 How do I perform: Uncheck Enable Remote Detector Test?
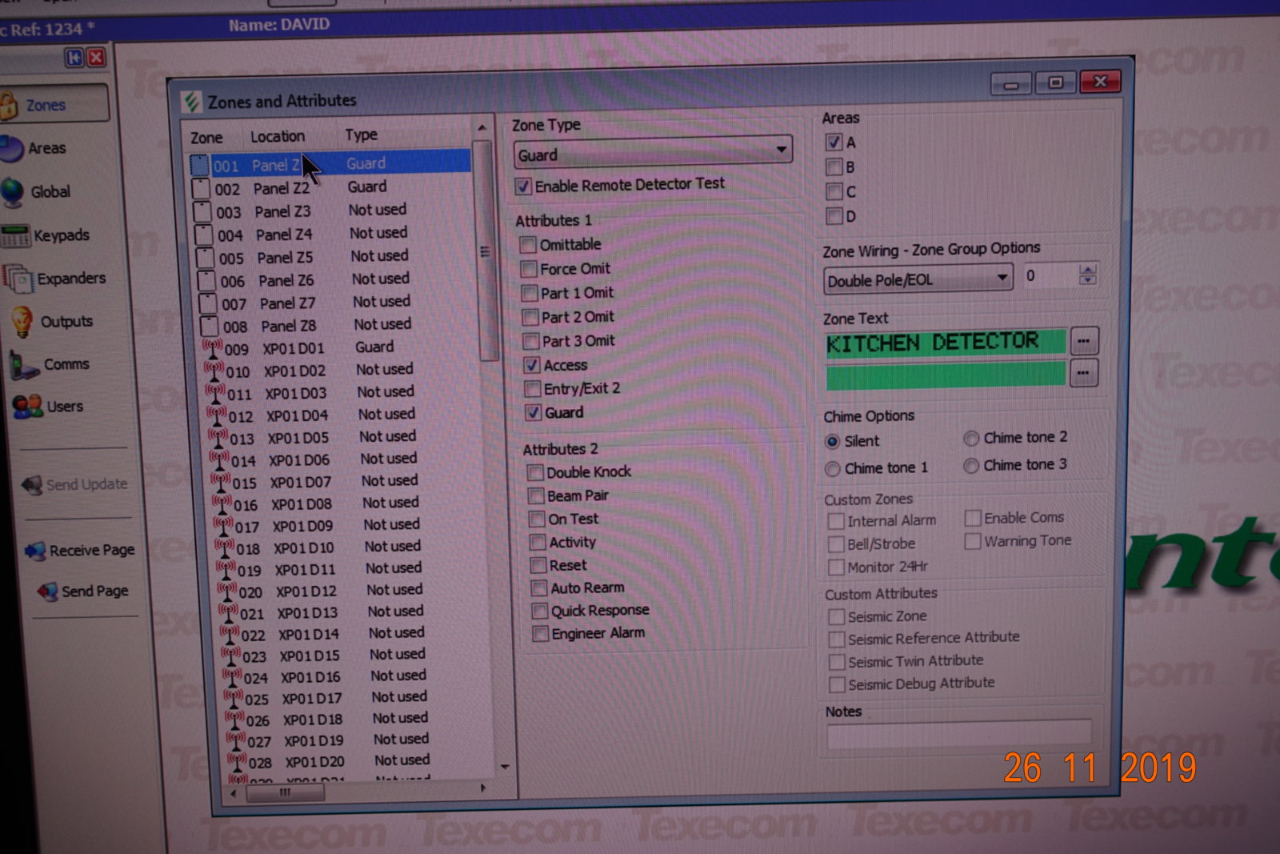(523, 186)
